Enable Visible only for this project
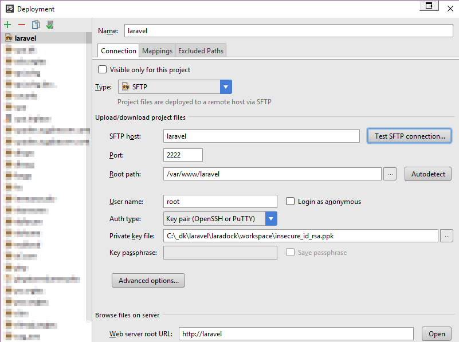459x342 pixels. point(102,69)
